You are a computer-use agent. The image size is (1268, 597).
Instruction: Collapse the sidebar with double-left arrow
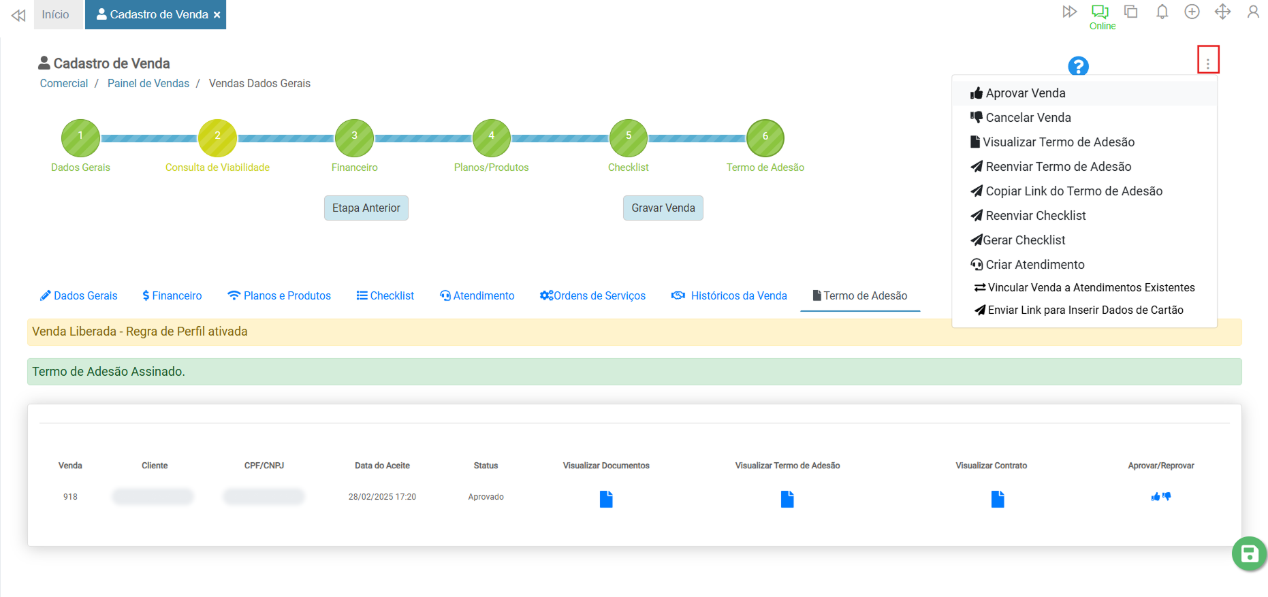[x=18, y=15]
